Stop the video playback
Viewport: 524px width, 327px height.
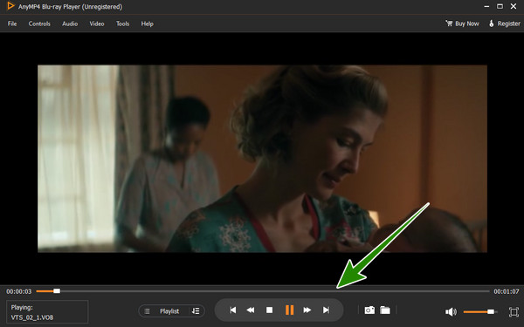coord(269,310)
